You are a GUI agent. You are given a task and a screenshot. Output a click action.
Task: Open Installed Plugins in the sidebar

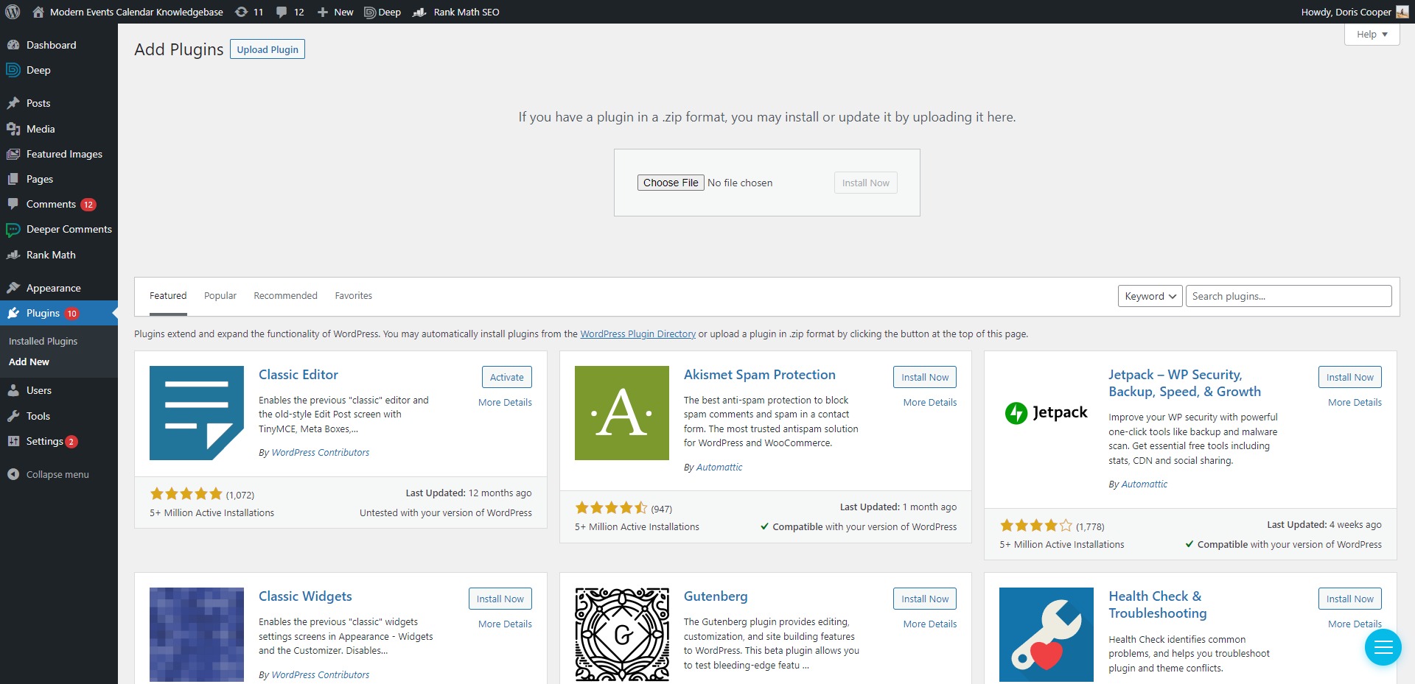43,342
